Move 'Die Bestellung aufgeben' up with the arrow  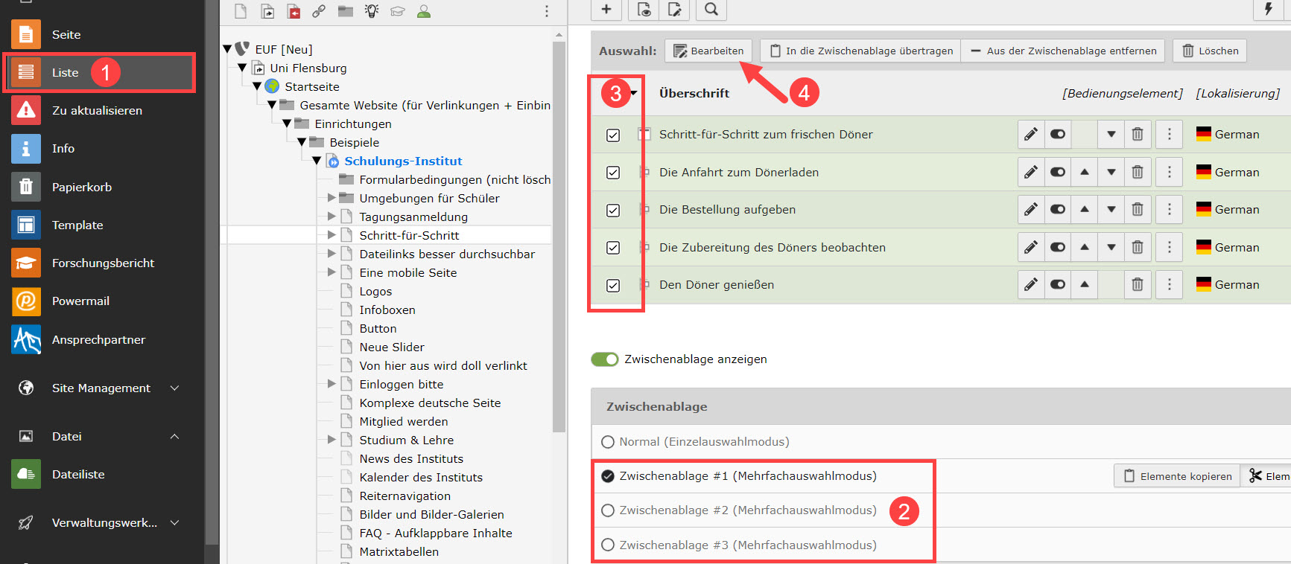[1084, 210]
